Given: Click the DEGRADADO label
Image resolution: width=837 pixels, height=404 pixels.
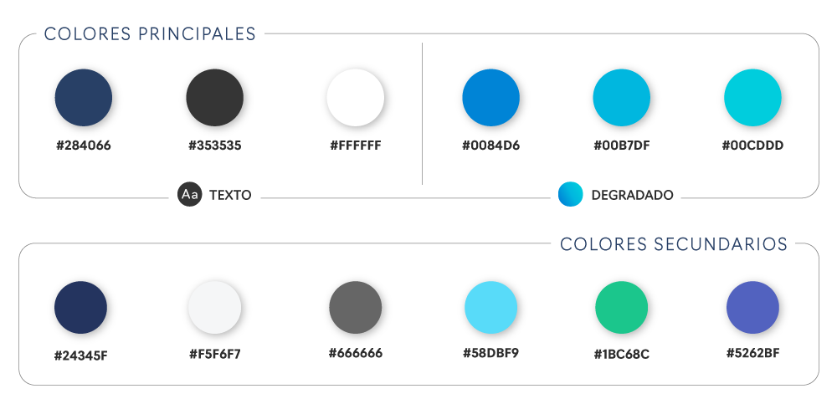Looking at the screenshot, I should pos(633,196).
